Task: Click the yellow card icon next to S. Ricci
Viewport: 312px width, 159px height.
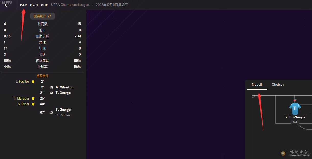Action: click(x=33, y=104)
